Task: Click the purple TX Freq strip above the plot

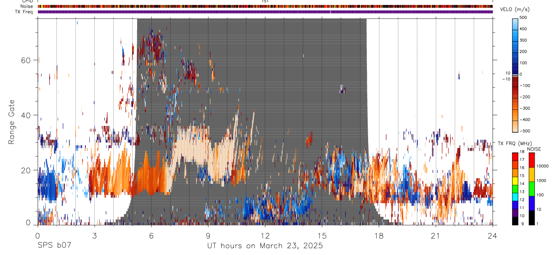Action: [x=265, y=12]
